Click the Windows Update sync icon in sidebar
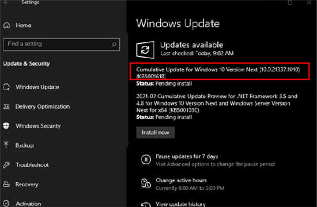The width and height of the screenshot is (317, 207). [x=6, y=87]
